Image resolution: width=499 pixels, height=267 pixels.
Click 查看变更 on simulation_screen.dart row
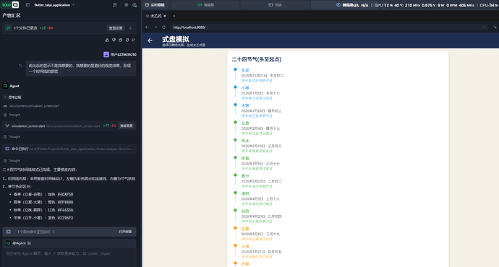(x=127, y=126)
